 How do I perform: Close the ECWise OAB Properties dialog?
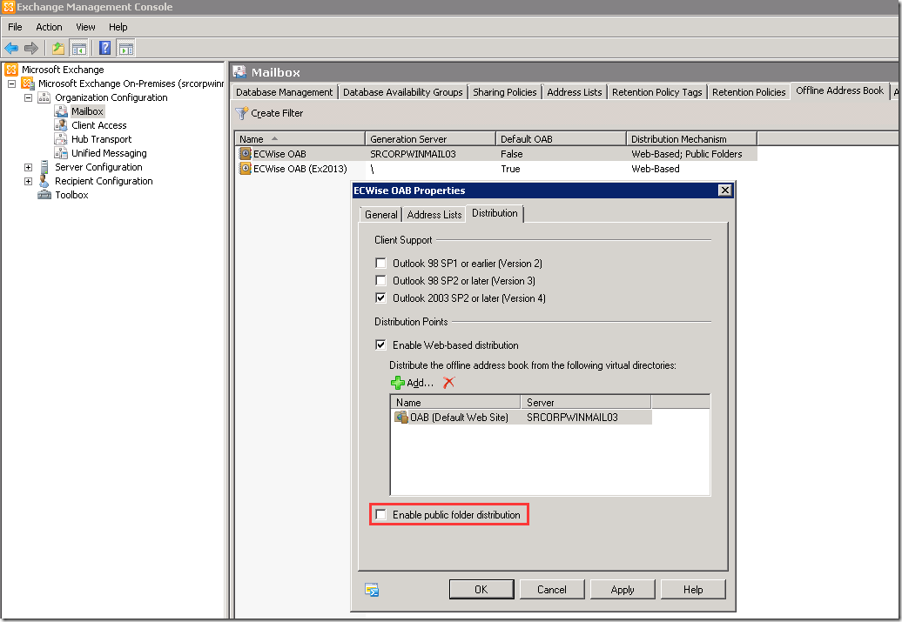tap(724, 191)
